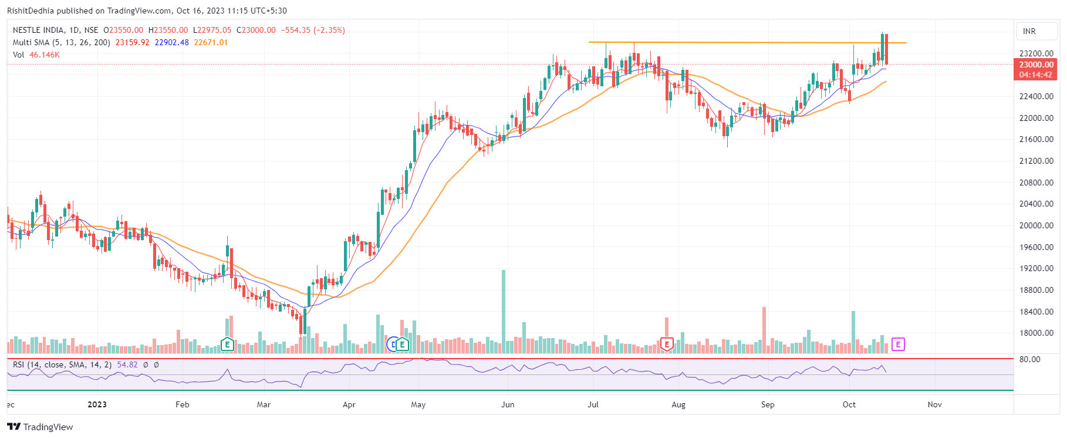Viewport: 1067px width, 439px height.
Task: Open the INR currency selector
Action: click(x=1029, y=31)
